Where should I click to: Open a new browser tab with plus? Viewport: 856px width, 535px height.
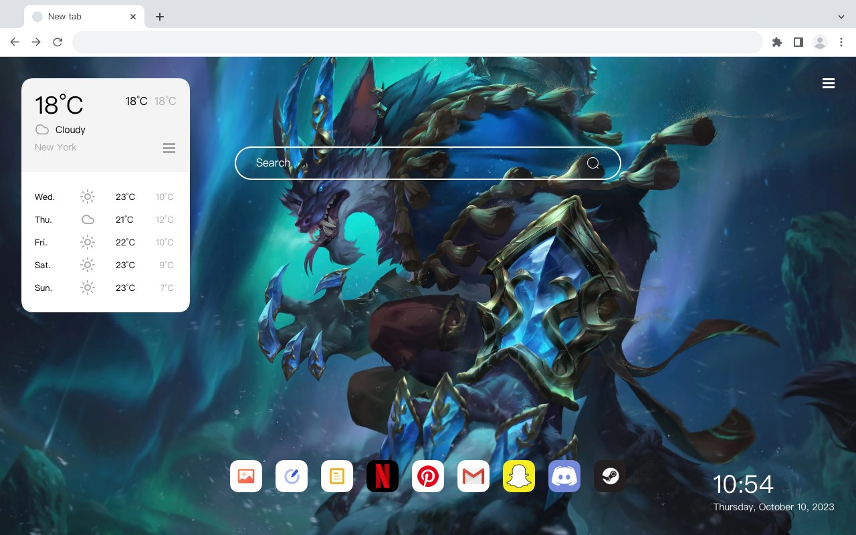click(159, 16)
